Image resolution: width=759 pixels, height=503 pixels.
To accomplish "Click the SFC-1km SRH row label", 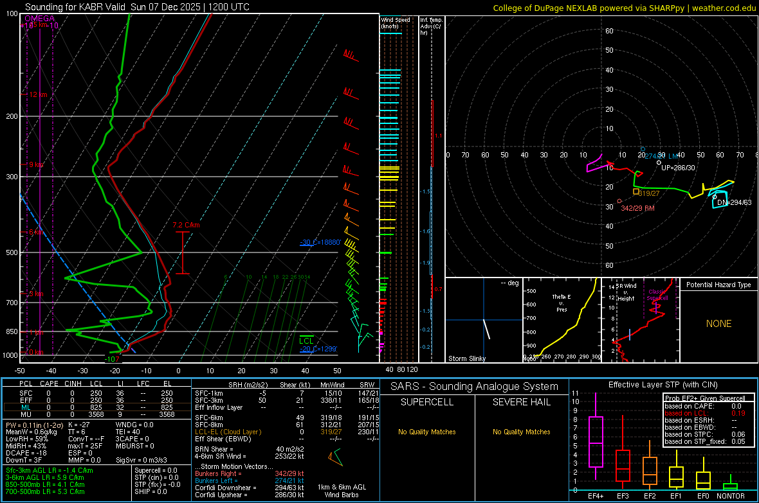I will click(x=209, y=393).
